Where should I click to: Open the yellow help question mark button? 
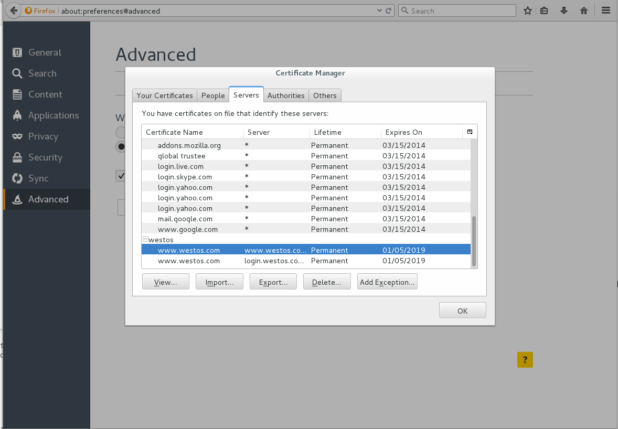(x=525, y=360)
